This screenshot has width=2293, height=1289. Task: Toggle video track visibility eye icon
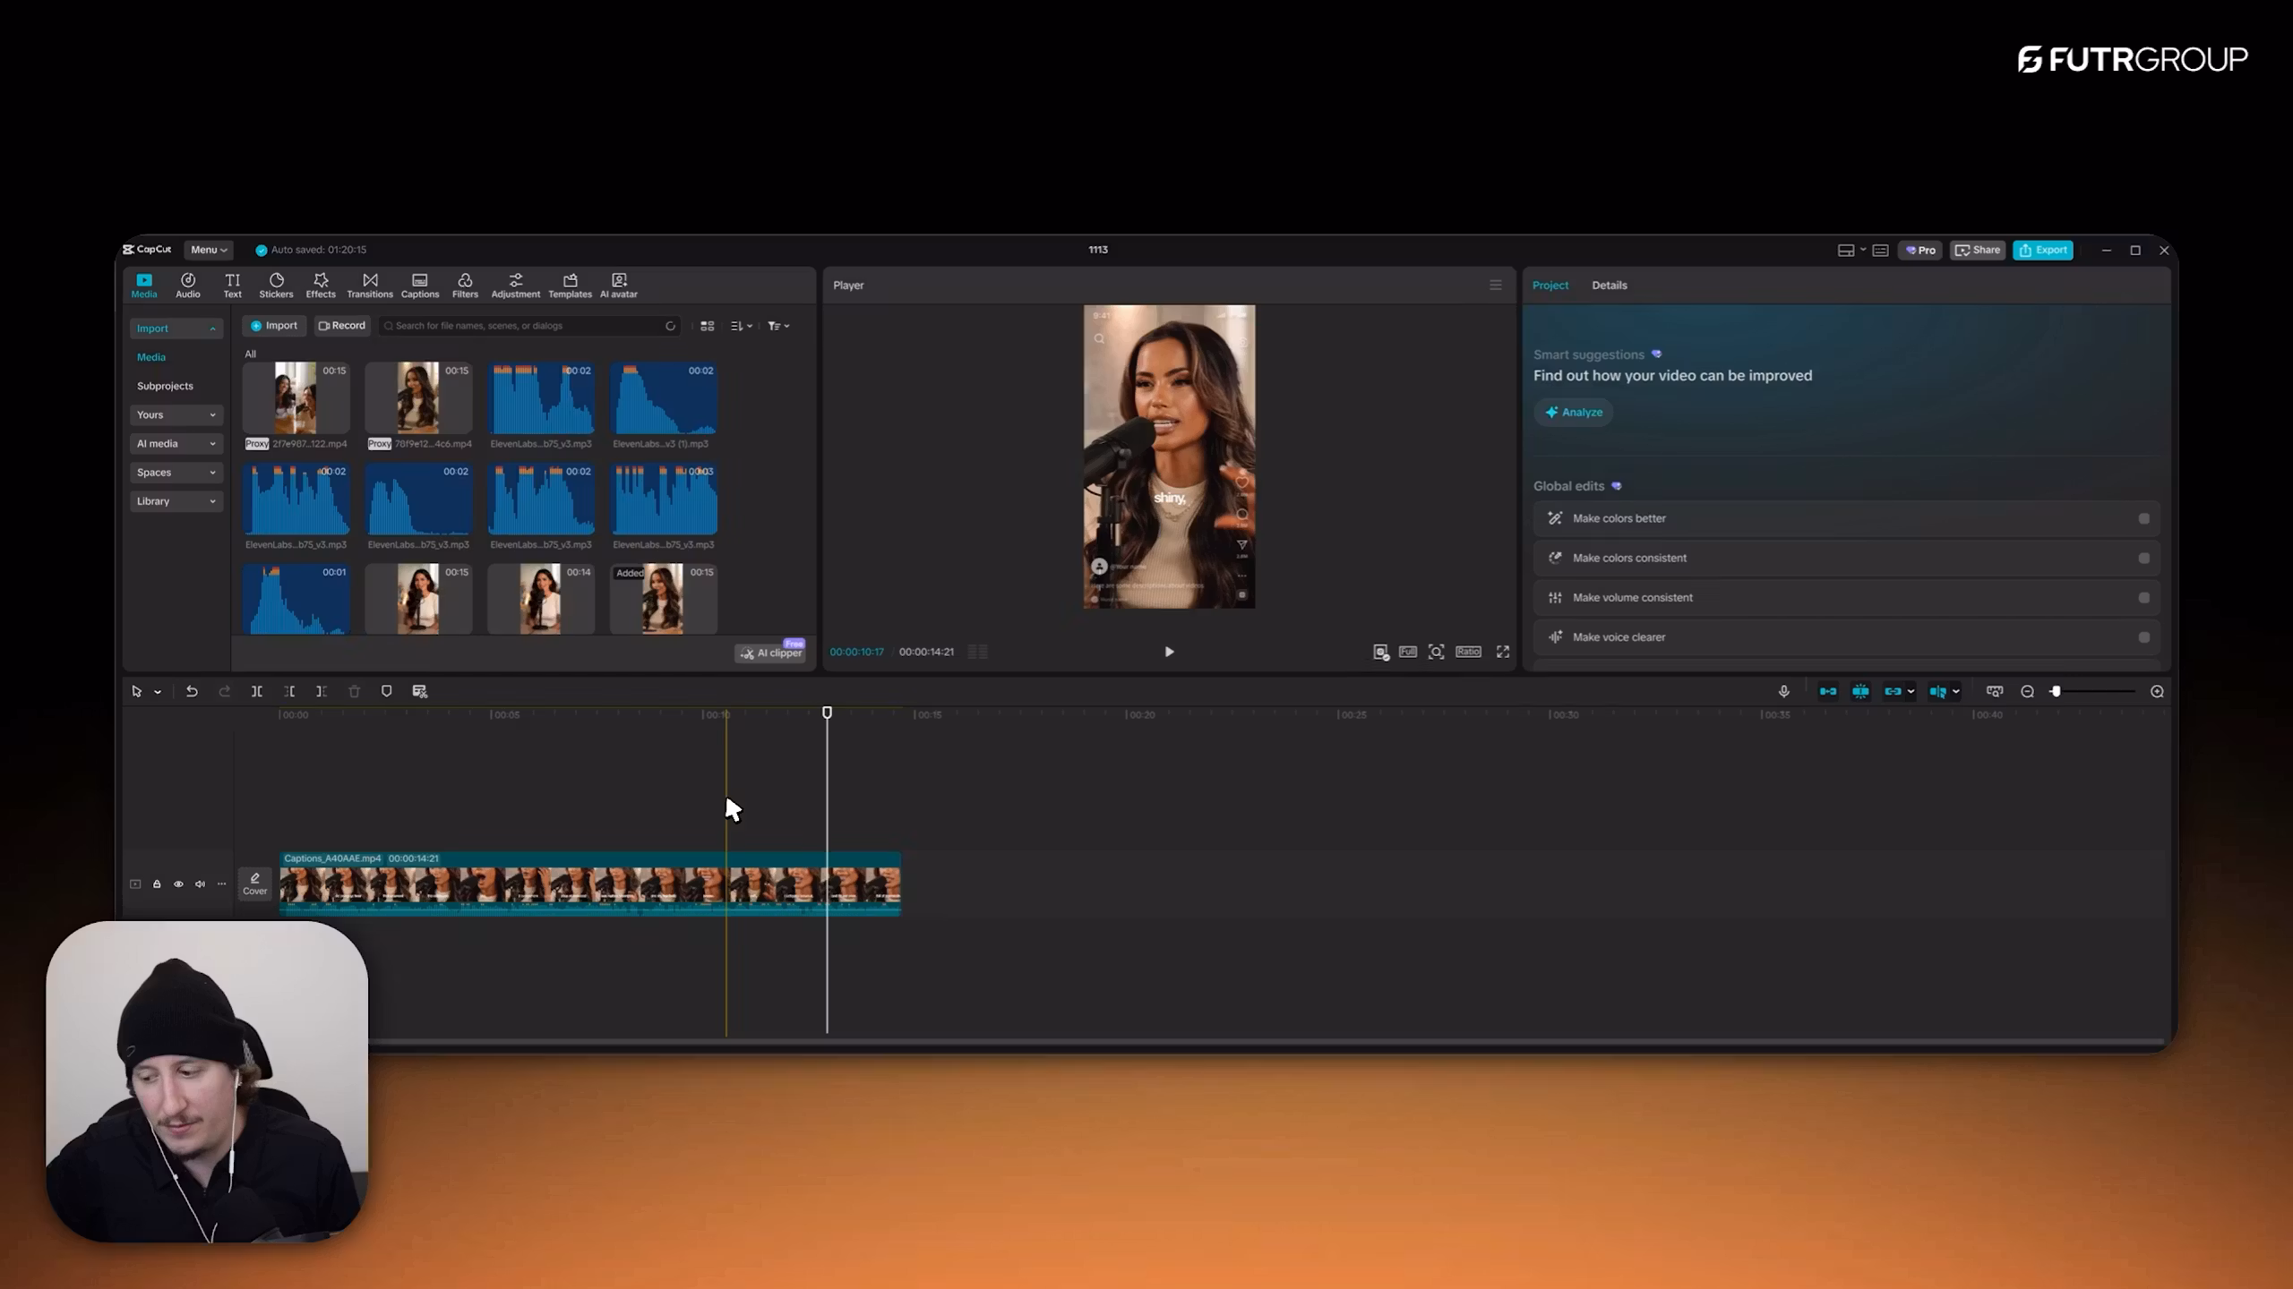[178, 884]
